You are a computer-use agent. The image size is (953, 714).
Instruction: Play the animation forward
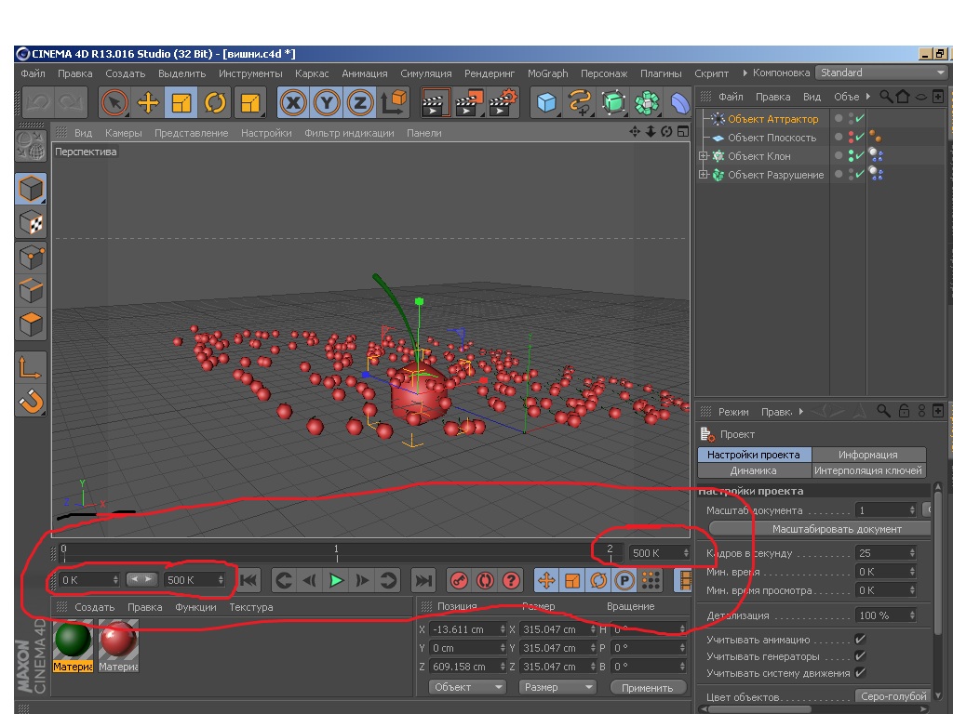(336, 580)
